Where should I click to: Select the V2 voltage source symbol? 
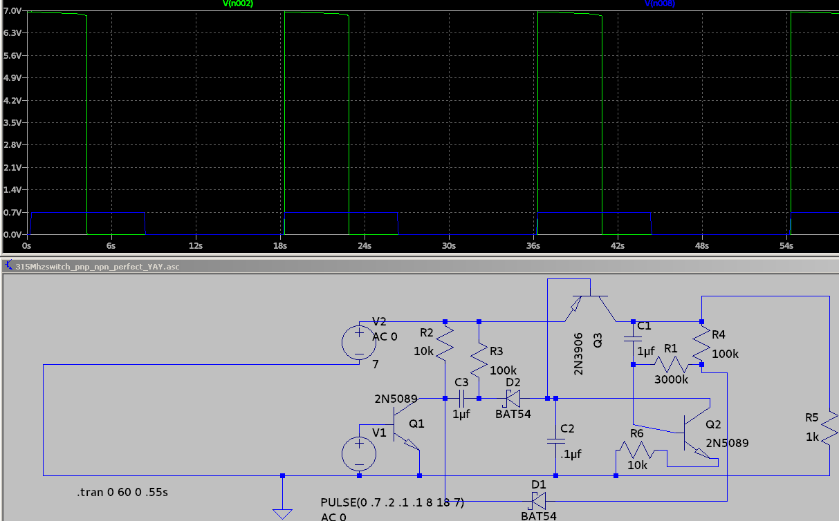click(x=360, y=343)
